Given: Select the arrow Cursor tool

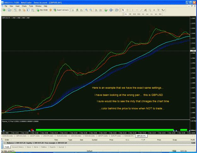Looking at the screenshot, I should (x=123, y=10).
